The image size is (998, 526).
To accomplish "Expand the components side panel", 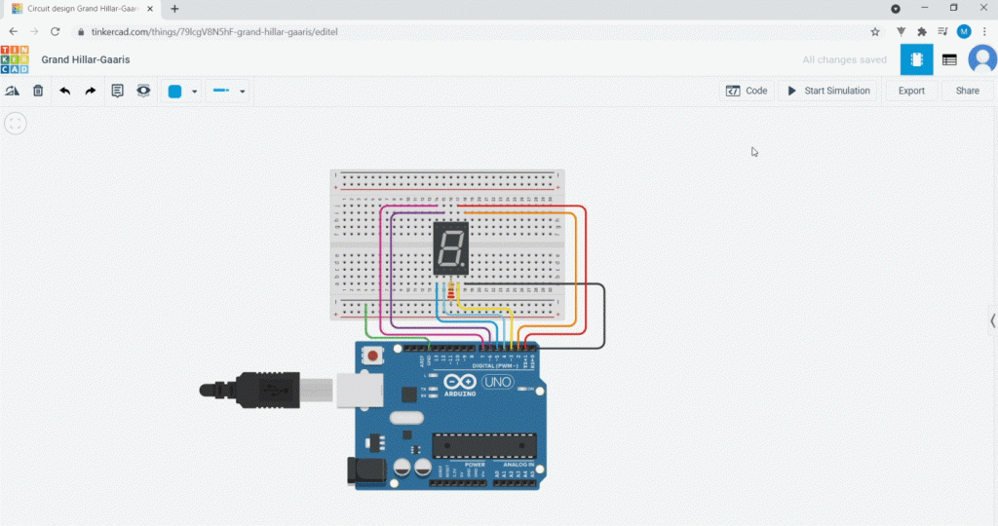I will click(x=992, y=321).
